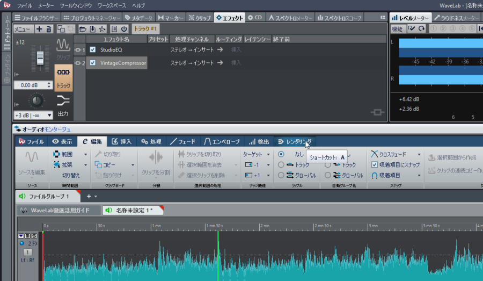Click the plugin window icon in effects panel corner
The width and height of the screenshot is (483, 281).
pos(377,112)
